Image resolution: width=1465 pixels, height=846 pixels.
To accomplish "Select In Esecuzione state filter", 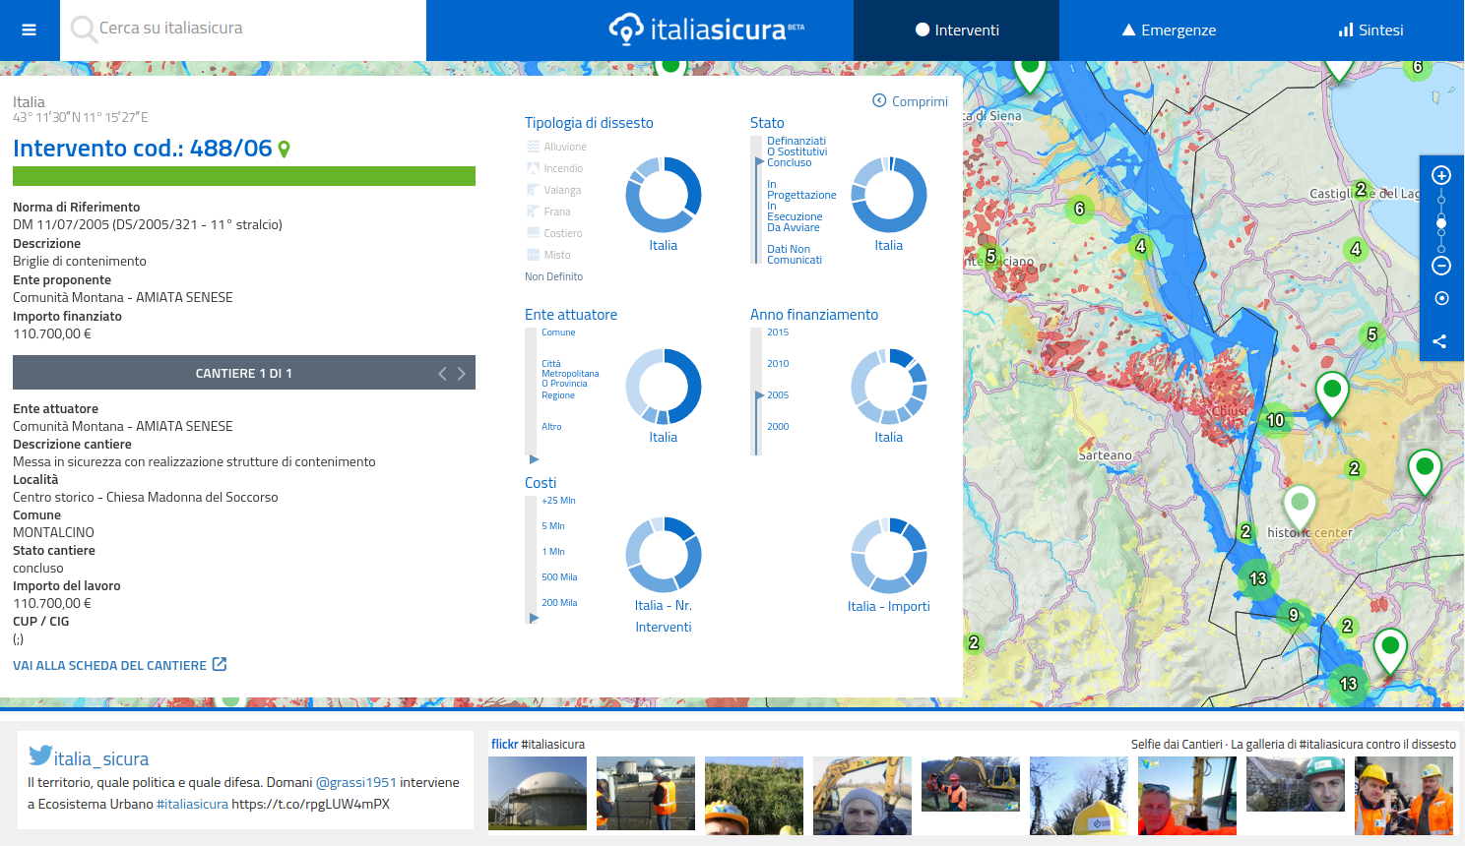I will click(795, 211).
